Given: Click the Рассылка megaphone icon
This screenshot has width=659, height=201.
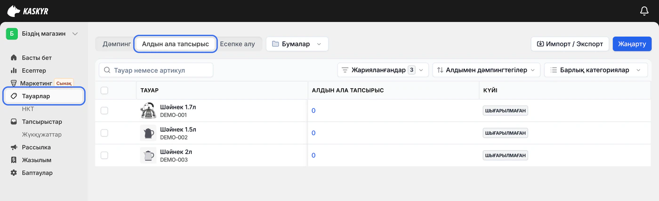Looking at the screenshot, I should 14,147.
